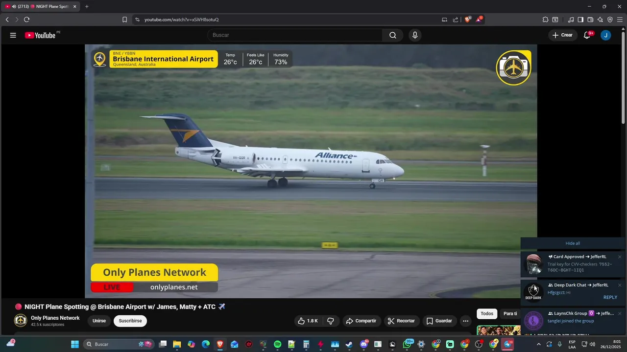Dismiss the LaynsChk Group notification
The height and width of the screenshot is (352, 627).
point(619,313)
